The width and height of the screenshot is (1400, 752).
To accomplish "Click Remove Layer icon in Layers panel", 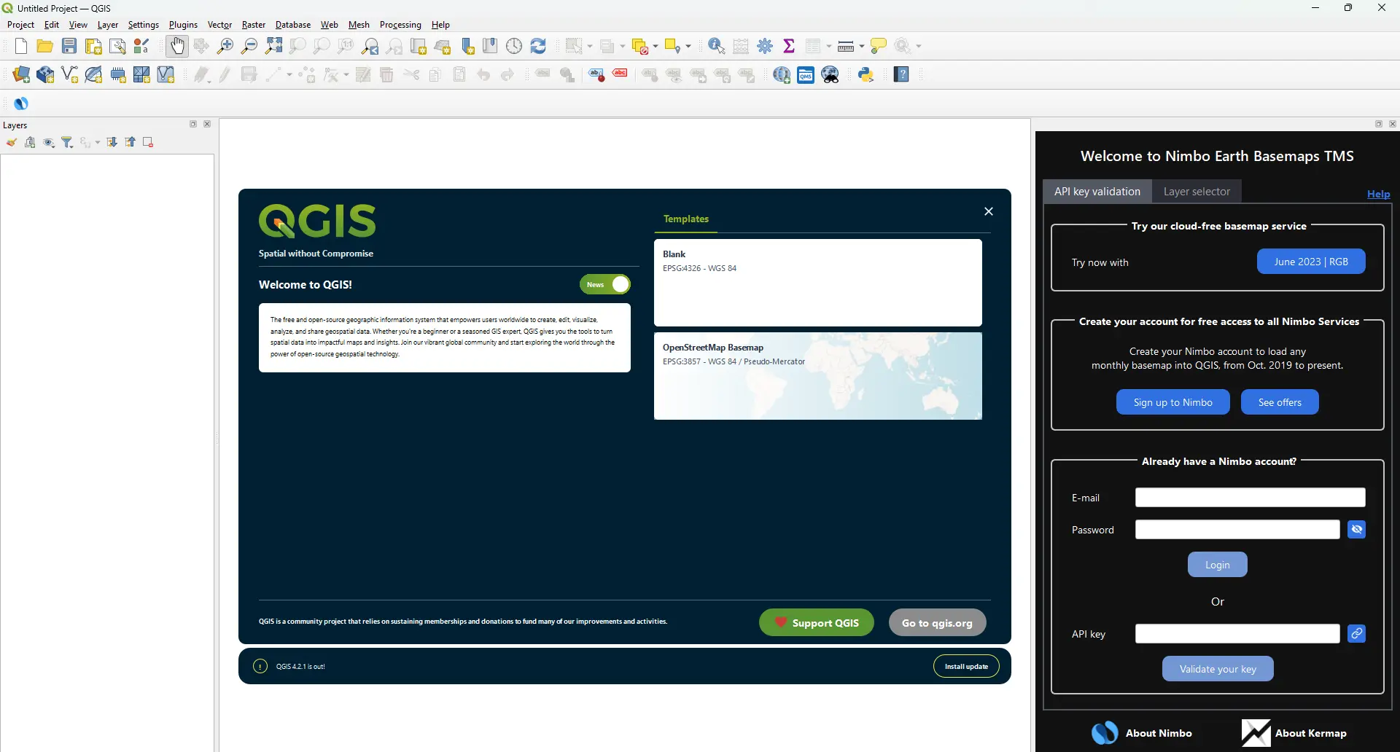I will 148,142.
